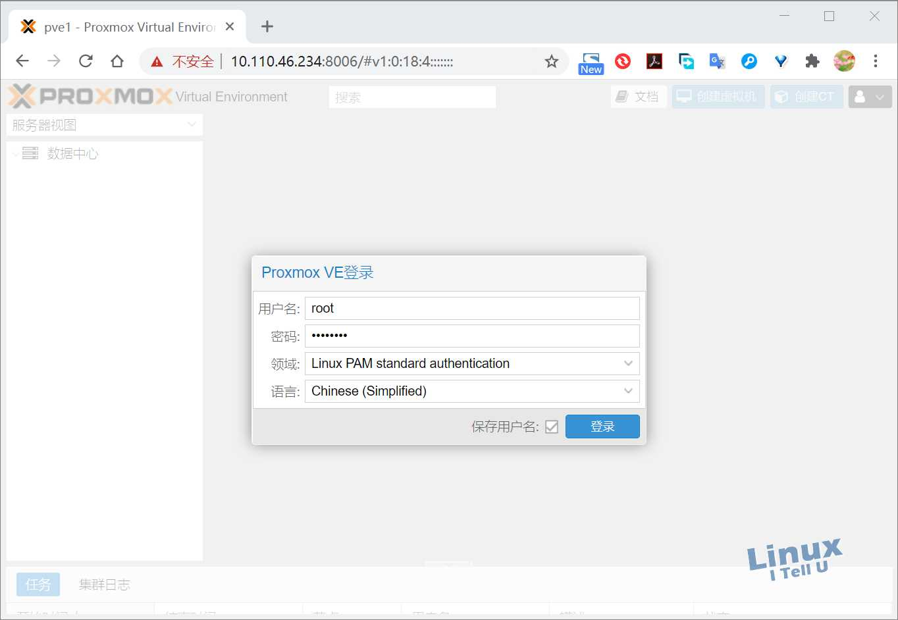Switch to the 集群日志 tab
The width and height of the screenshot is (898, 620).
pos(105,584)
